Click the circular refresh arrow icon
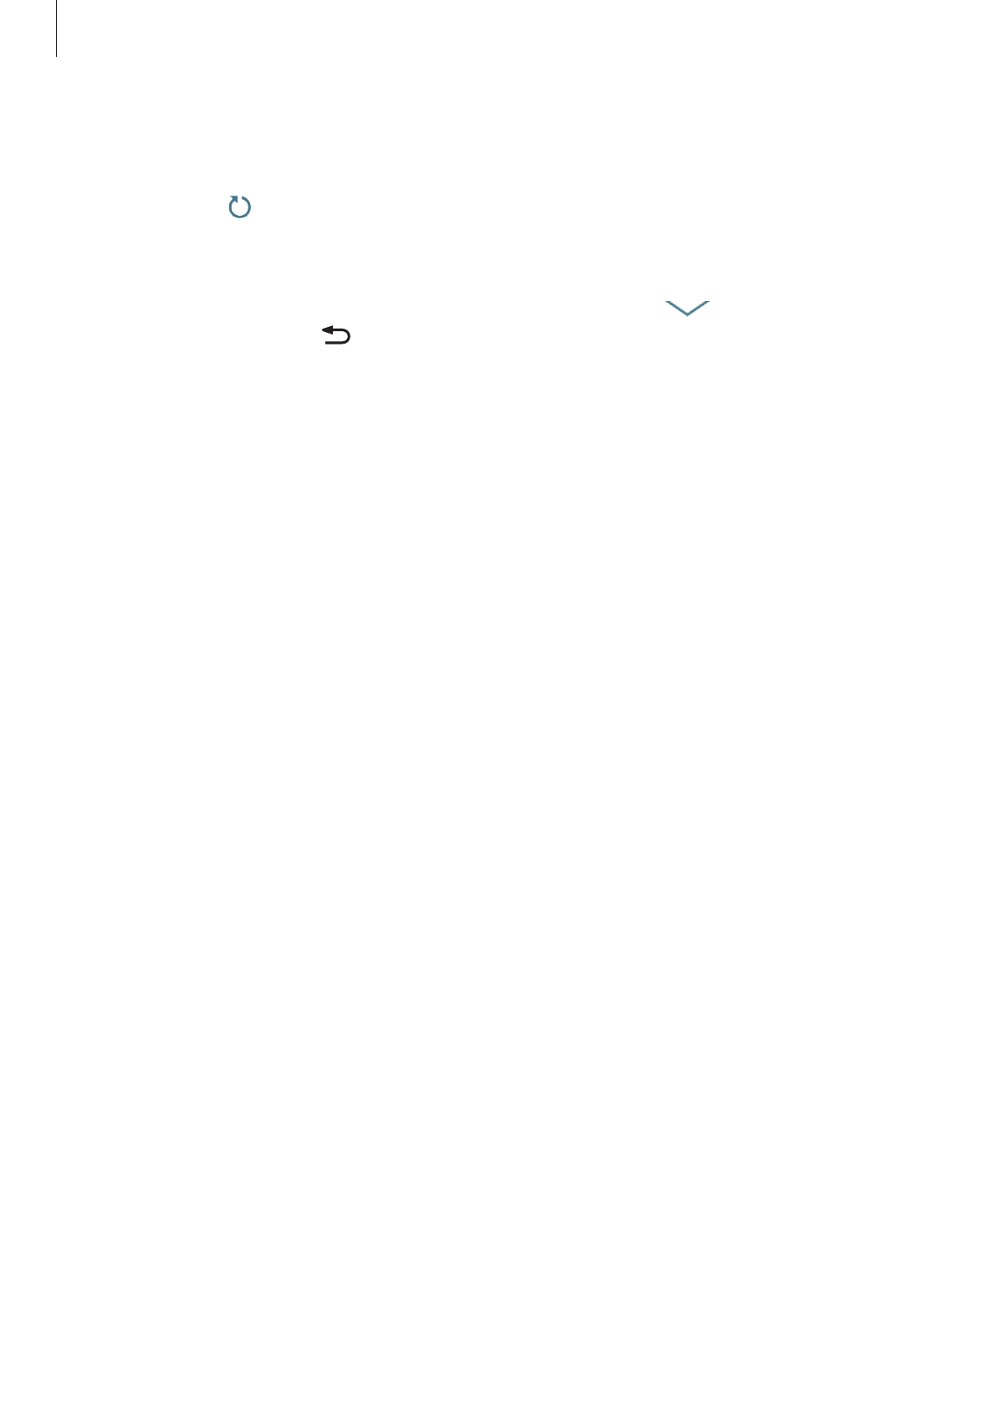 point(240,207)
